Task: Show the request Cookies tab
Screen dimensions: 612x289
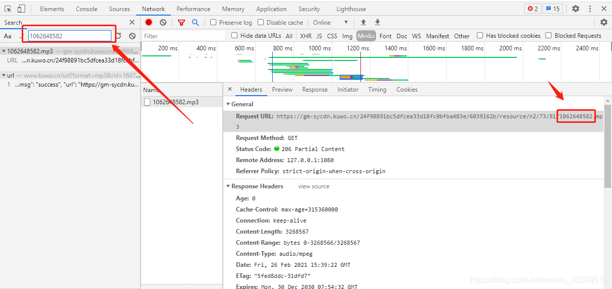Action: [x=407, y=89]
